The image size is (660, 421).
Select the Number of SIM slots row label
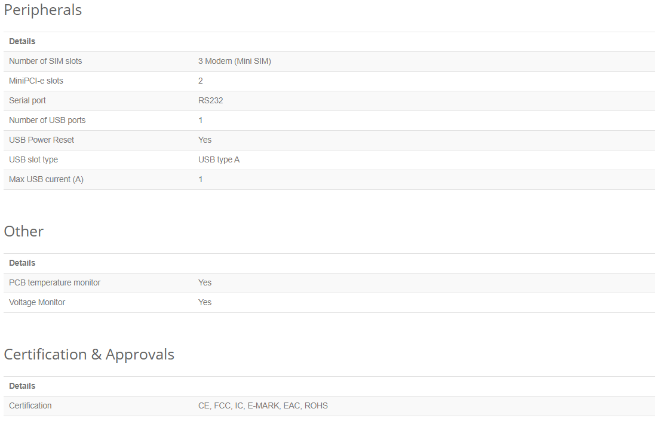(x=45, y=61)
